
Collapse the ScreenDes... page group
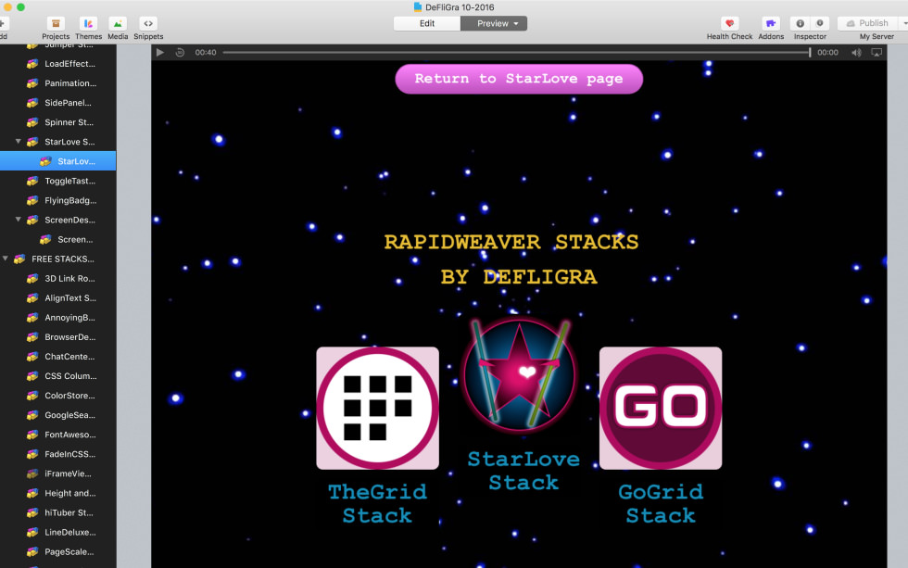pyautogui.click(x=18, y=220)
